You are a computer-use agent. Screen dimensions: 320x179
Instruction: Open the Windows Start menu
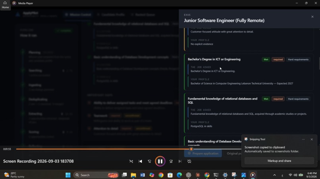[x=68, y=175]
